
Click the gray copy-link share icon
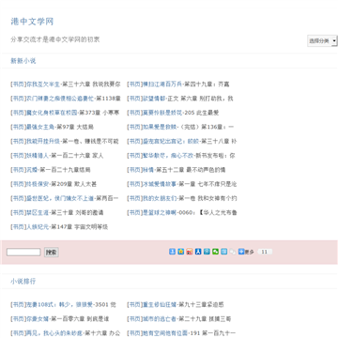233,252
